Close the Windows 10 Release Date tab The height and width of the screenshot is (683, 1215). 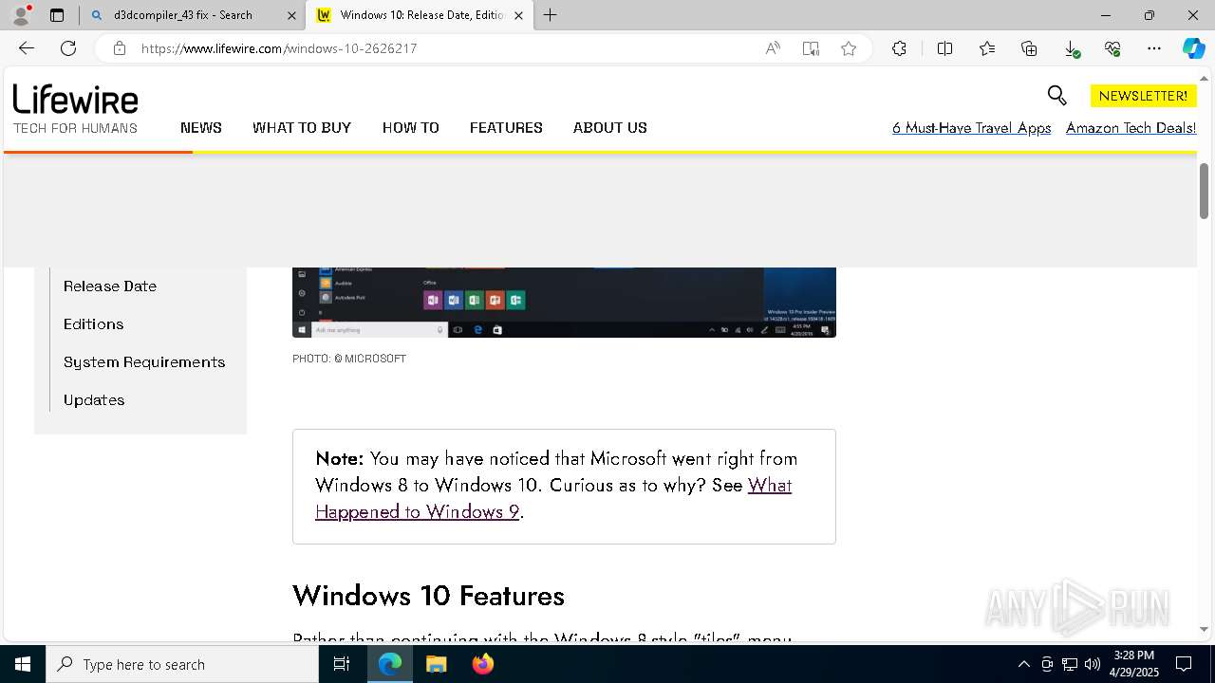[x=518, y=15]
